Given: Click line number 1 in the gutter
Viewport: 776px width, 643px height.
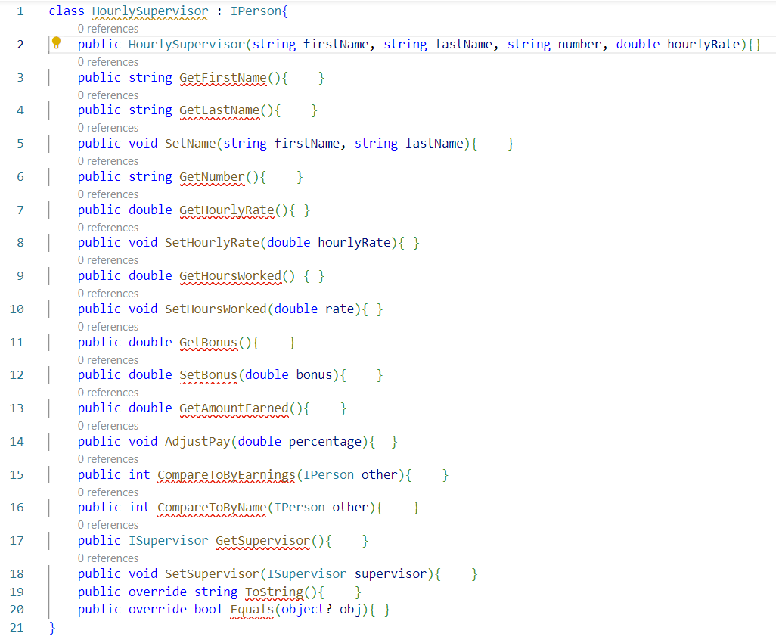Looking at the screenshot, I should (20, 11).
